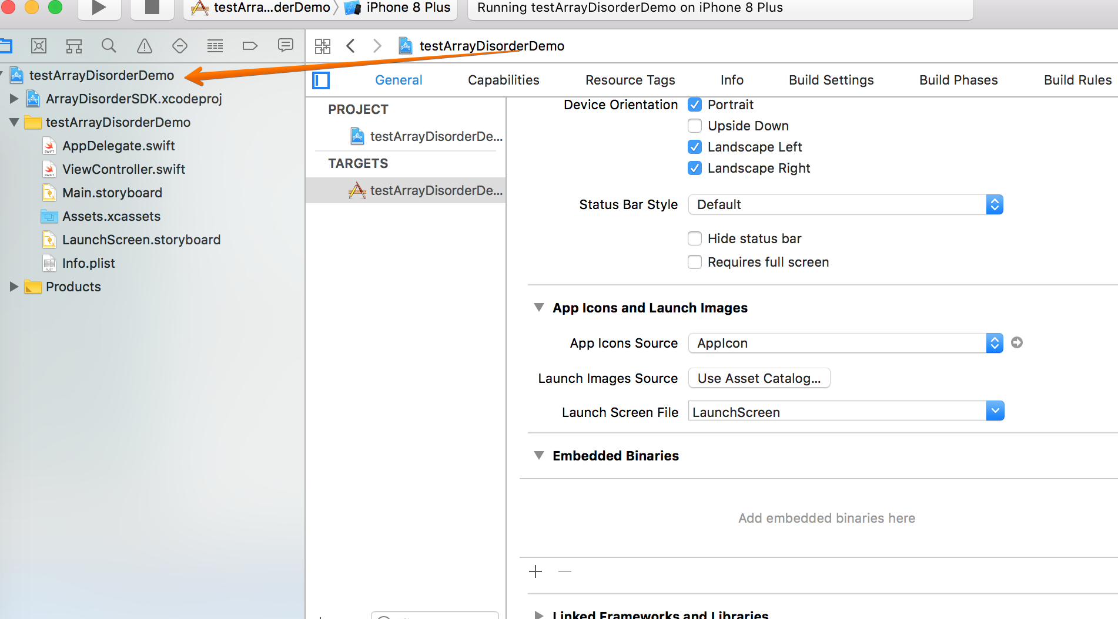The width and height of the screenshot is (1118, 619).
Task: Switch to the Build Settings tab
Action: point(831,80)
